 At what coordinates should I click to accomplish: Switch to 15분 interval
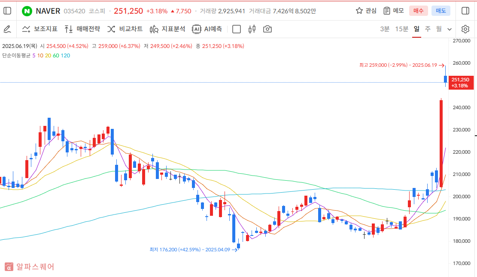[x=401, y=29]
